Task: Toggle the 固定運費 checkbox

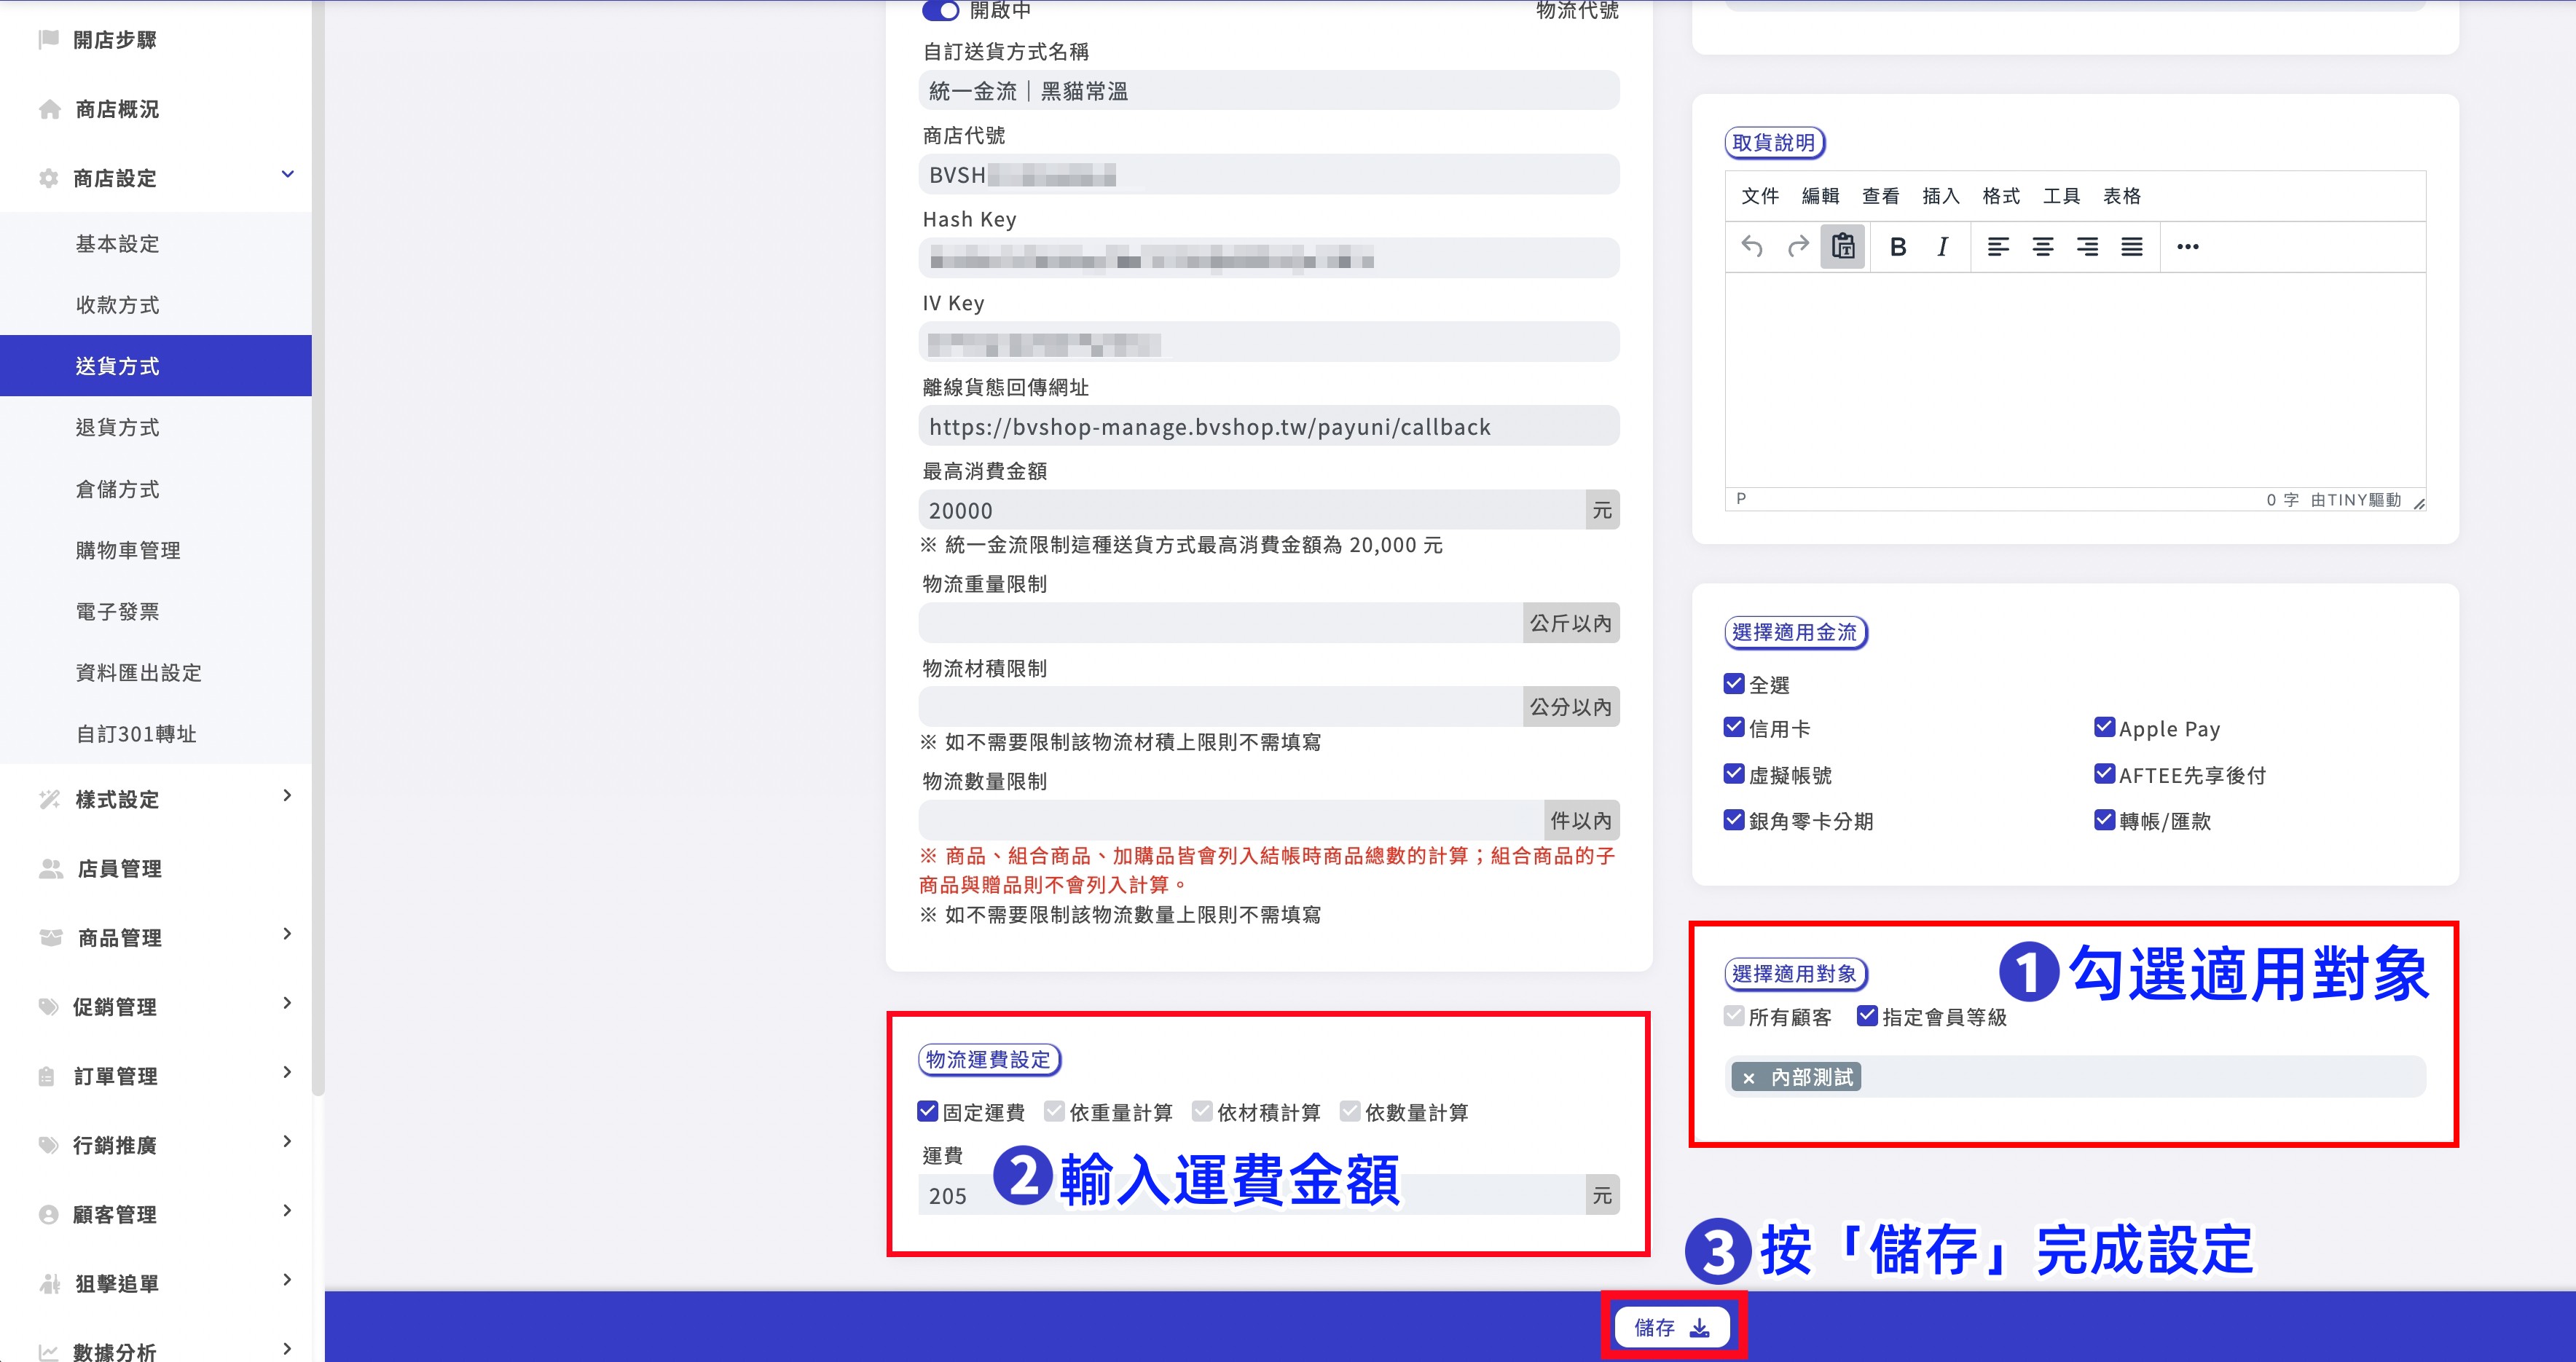Action: tap(927, 1111)
